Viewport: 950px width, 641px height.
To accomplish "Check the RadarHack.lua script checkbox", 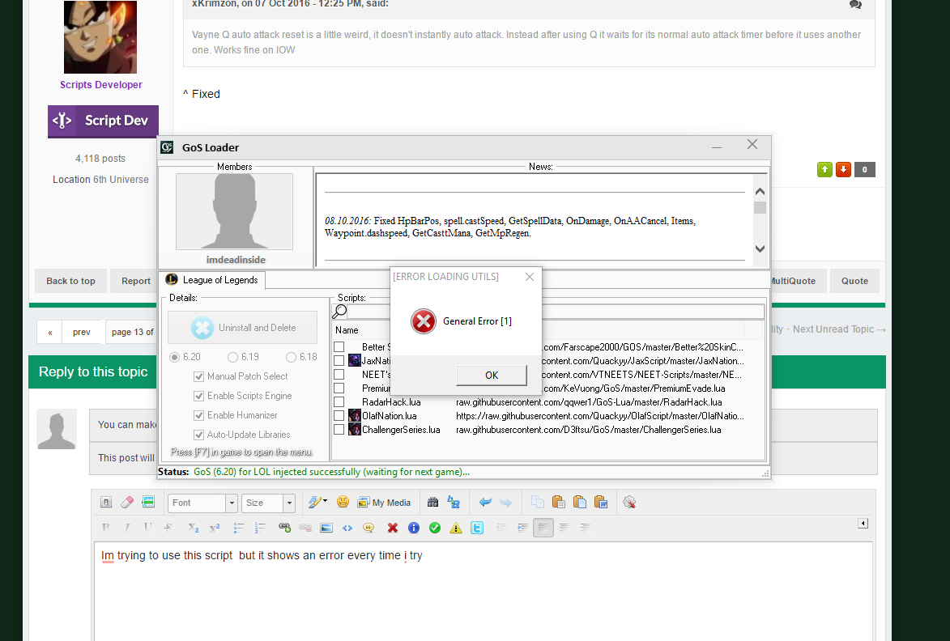I will [339, 402].
